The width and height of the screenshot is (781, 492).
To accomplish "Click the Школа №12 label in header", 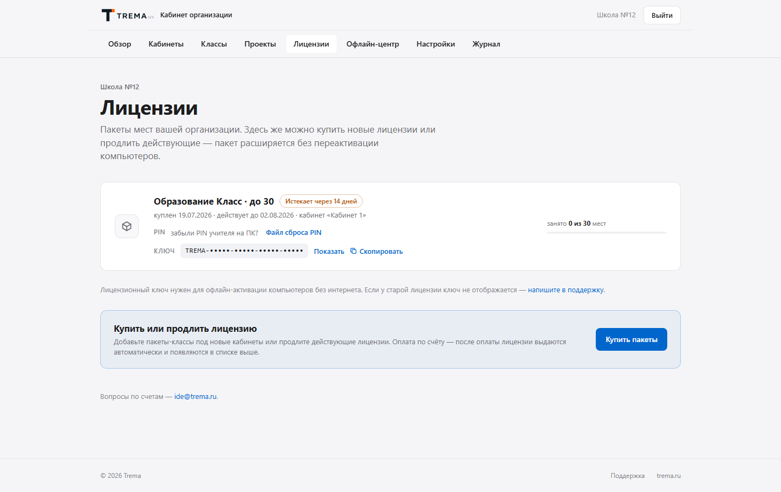I will (616, 15).
